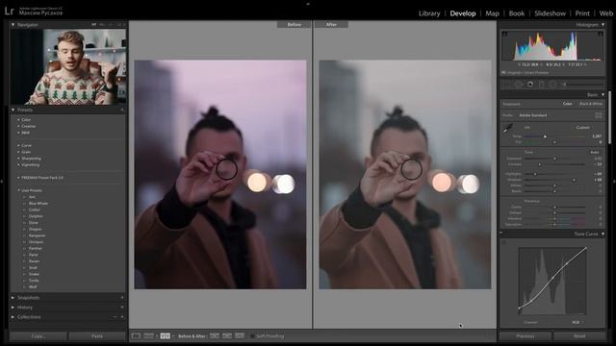Image resolution: width=616 pixels, height=346 pixels.
Task: Toggle Soft Proofing checkbox
Action: 252,336
